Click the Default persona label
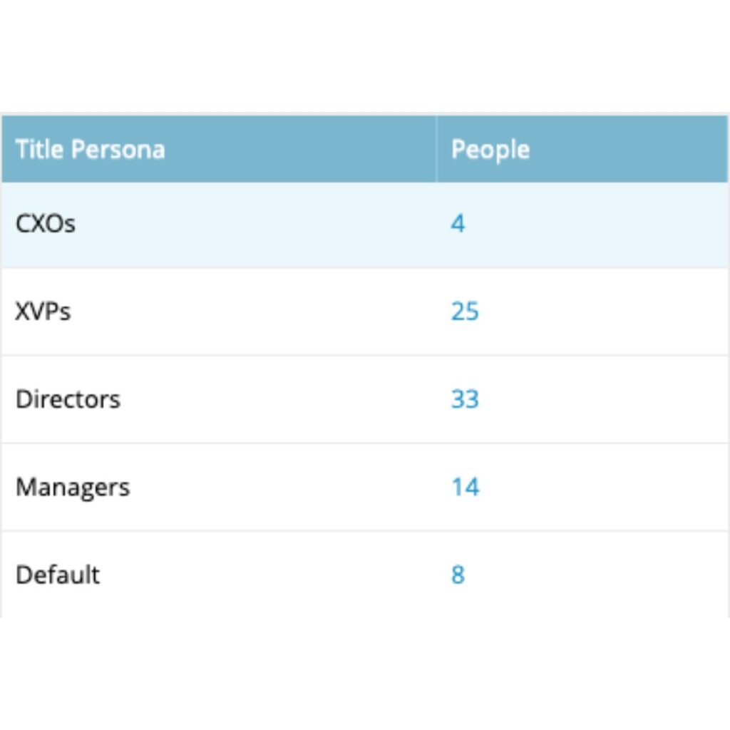The image size is (730, 730). (x=56, y=575)
